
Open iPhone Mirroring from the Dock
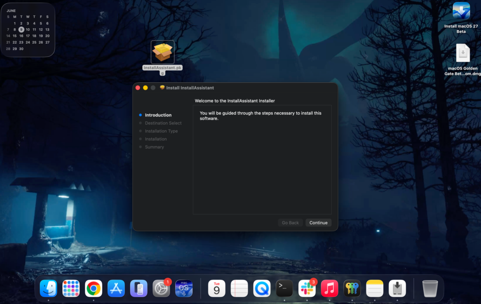point(139,288)
